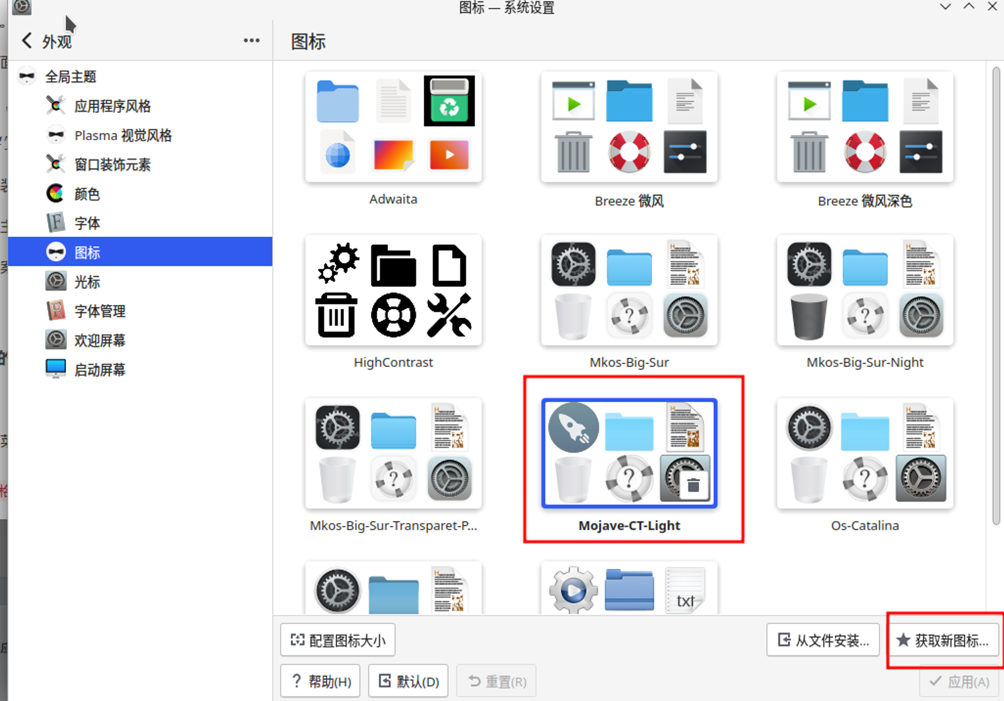Click 从文件安装... button
The image size is (1004, 701).
(823, 640)
